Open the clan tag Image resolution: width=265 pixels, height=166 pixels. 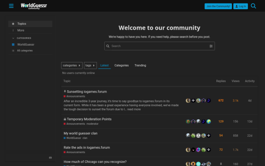pos(85,138)
